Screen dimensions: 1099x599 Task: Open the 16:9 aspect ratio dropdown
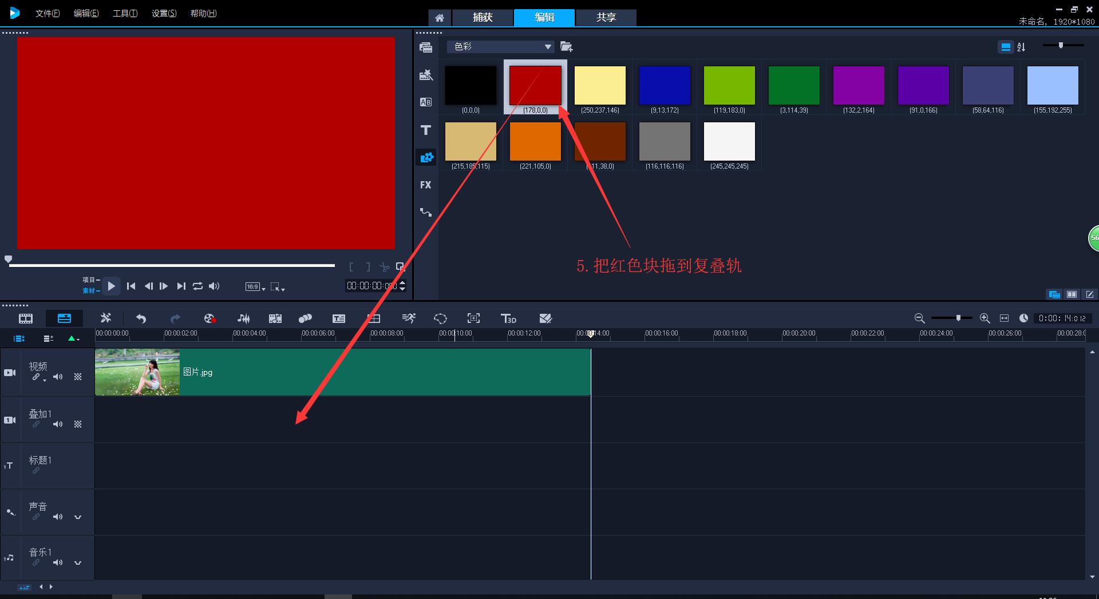pyautogui.click(x=255, y=286)
